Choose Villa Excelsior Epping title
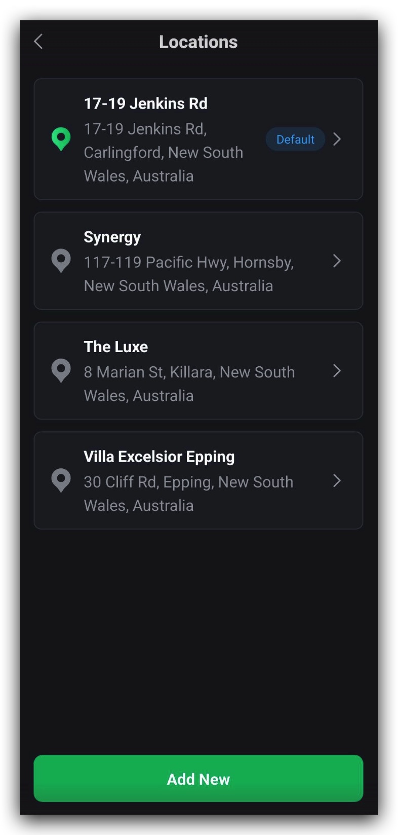The image size is (398, 835). (x=159, y=457)
